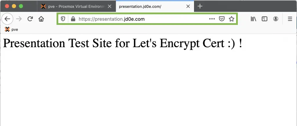Click the forward navigation arrow
The width and height of the screenshot is (297, 126).
coord(19,19)
